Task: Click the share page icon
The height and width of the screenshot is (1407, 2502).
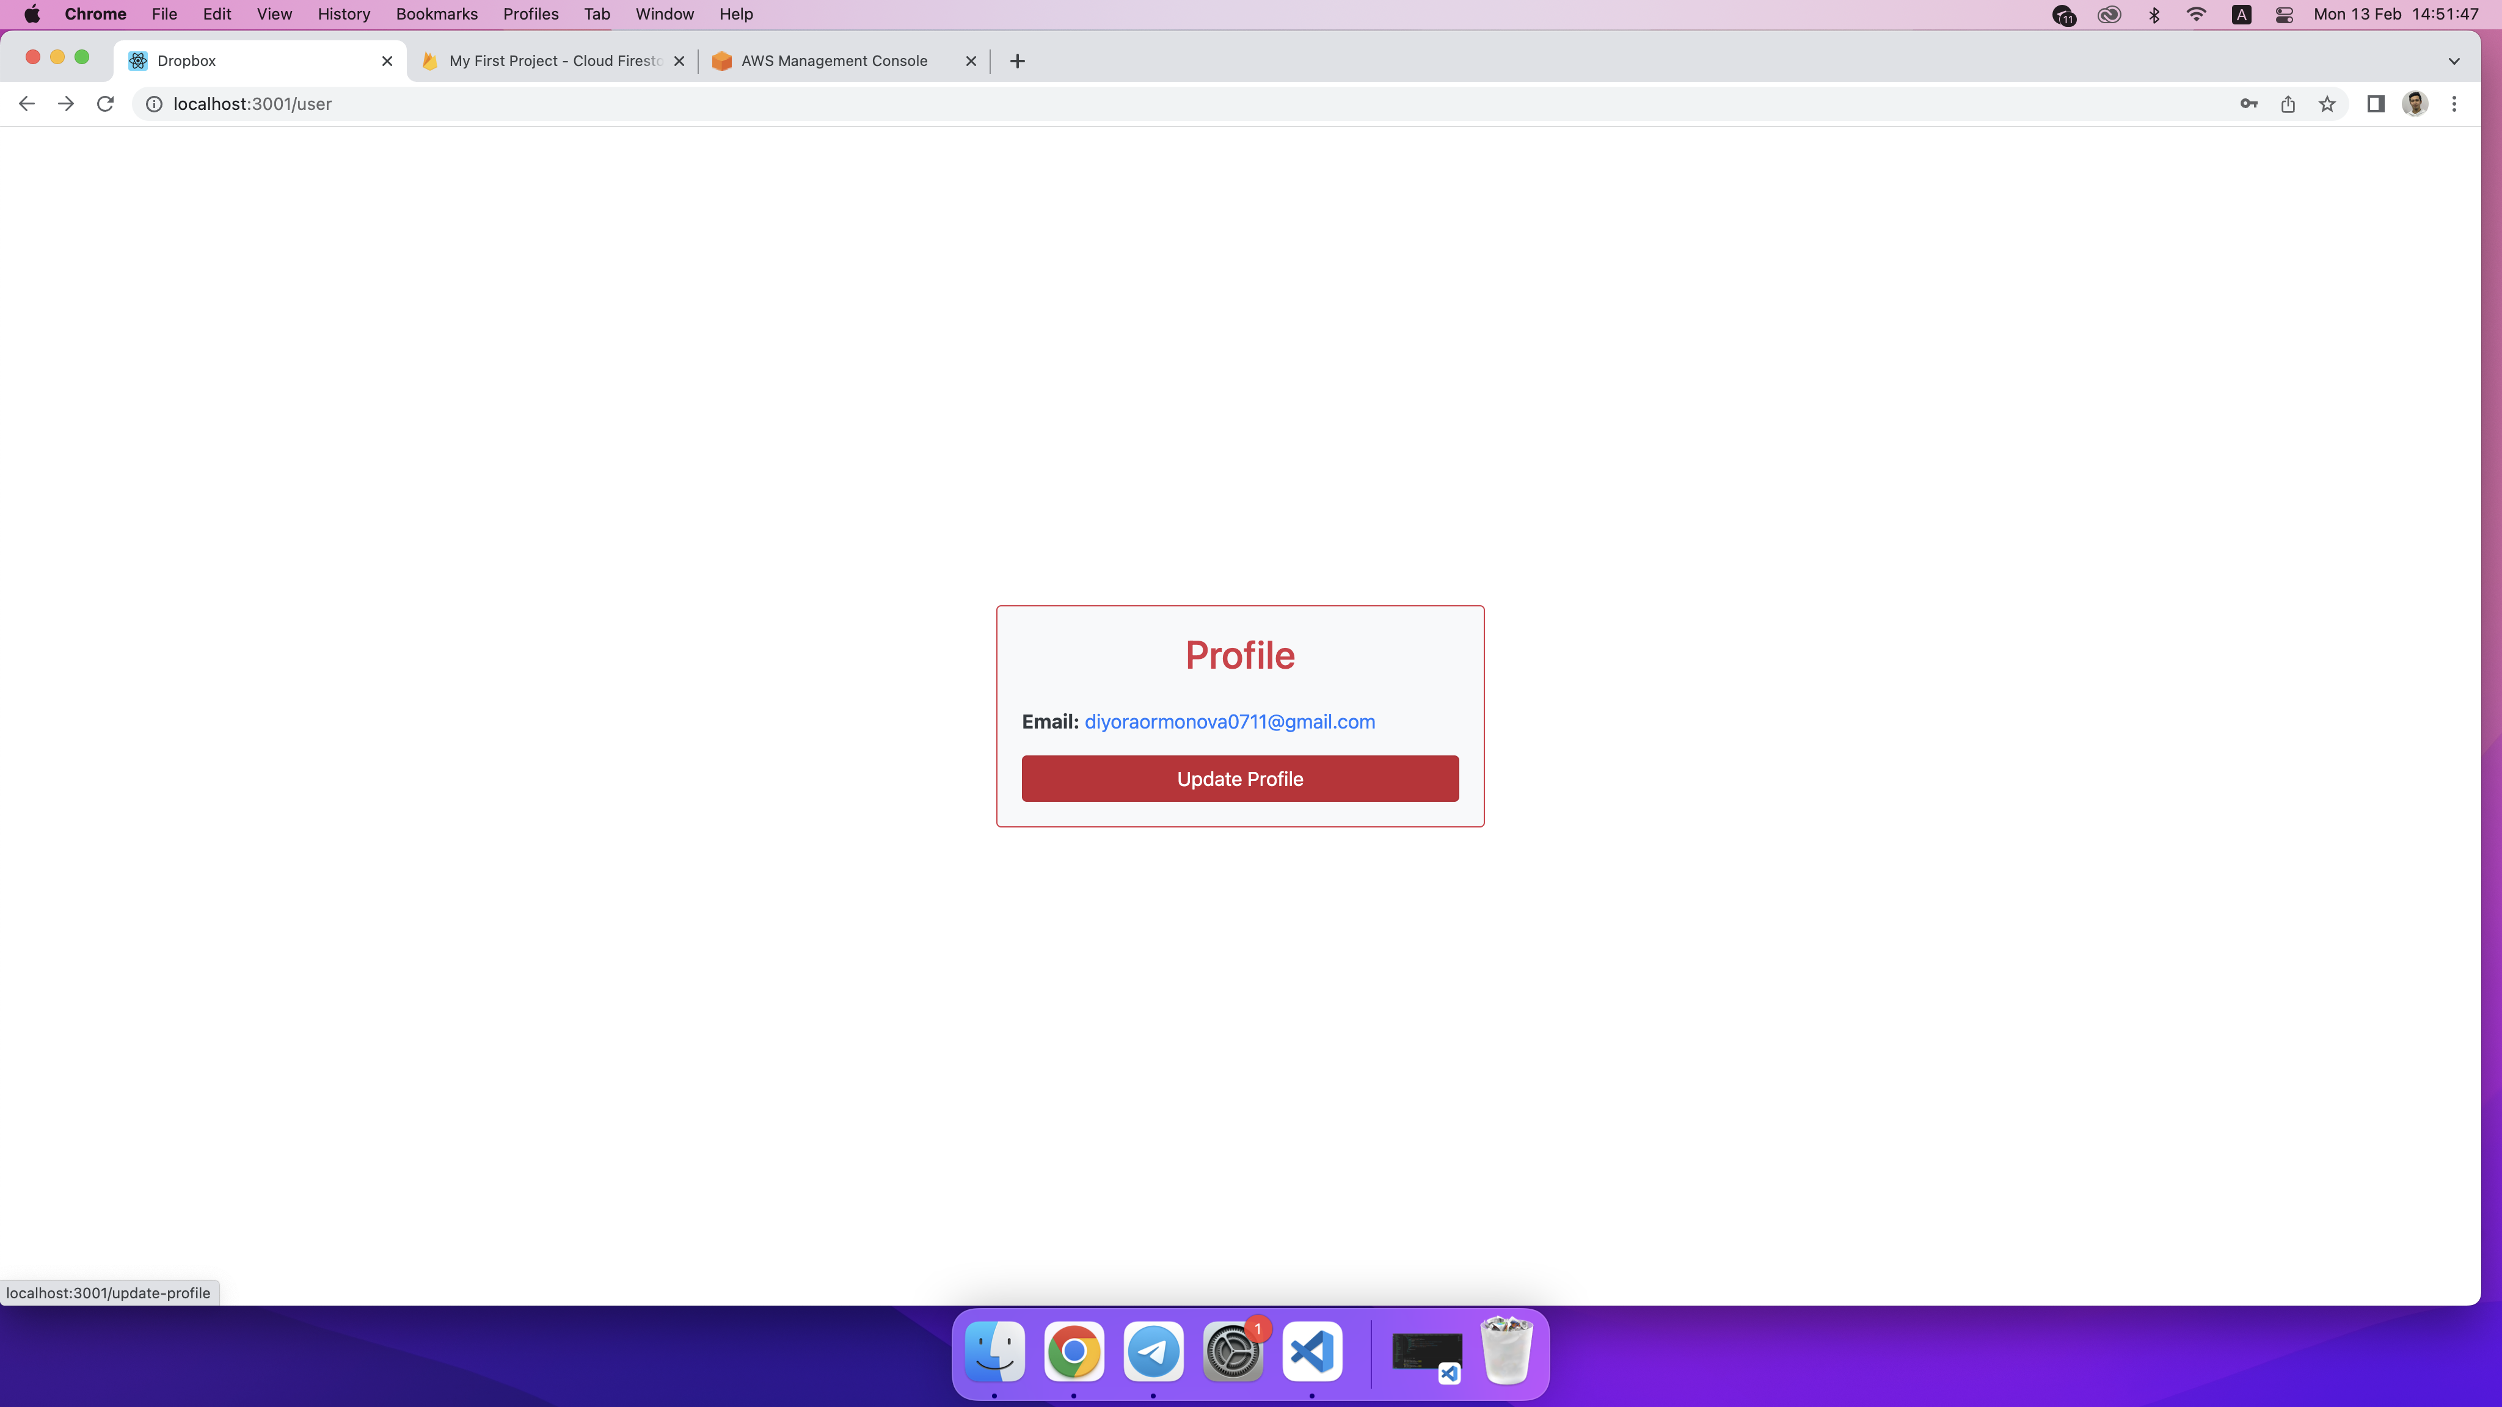Action: 2288,104
